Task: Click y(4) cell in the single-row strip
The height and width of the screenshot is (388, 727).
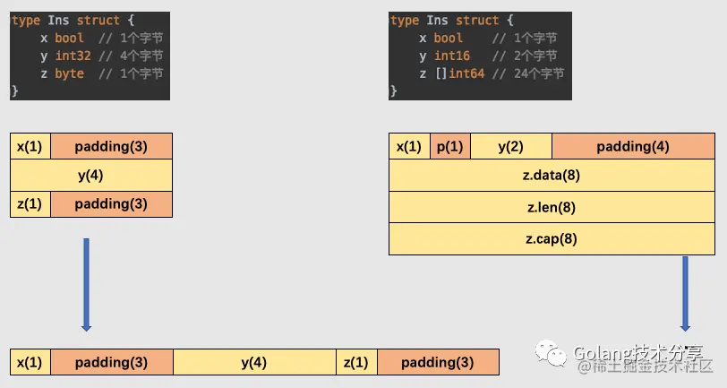Action: click(254, 362)
